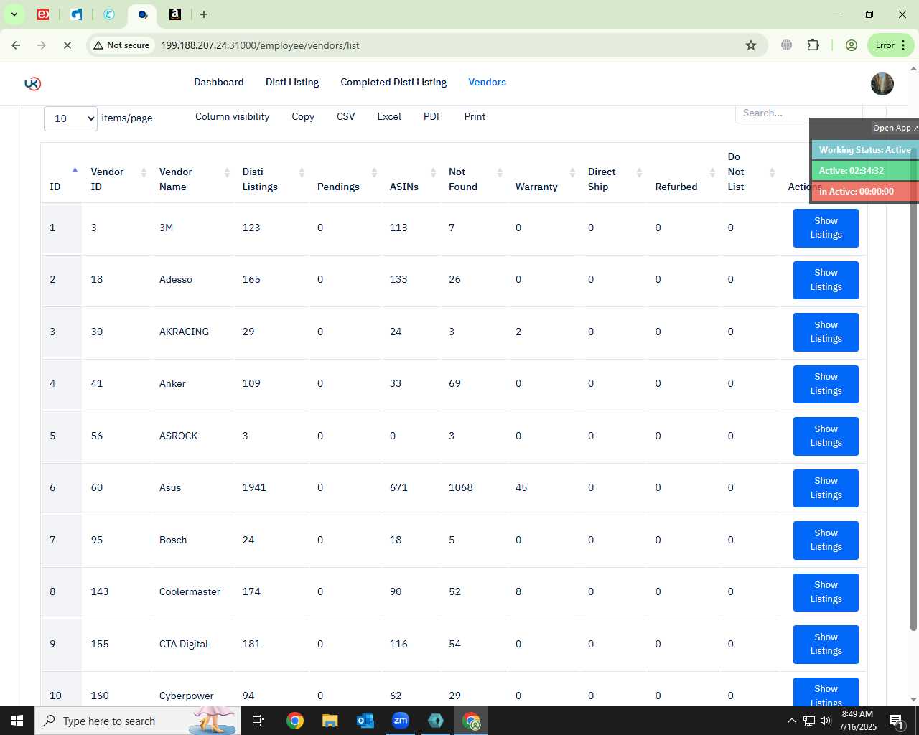Click the Cyberpower vendor name cell

pyautogui.click(x=187, y=696)
